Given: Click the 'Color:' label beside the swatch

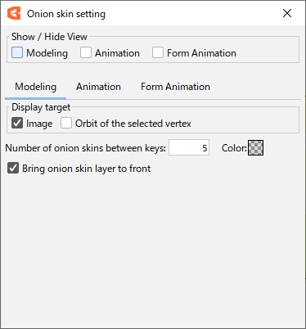Looking at the screenshot, I should [234, 148].
